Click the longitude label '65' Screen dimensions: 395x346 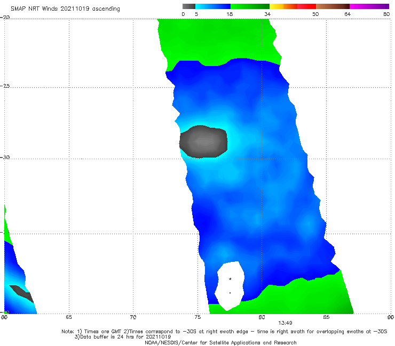click(x=69, y=317)
